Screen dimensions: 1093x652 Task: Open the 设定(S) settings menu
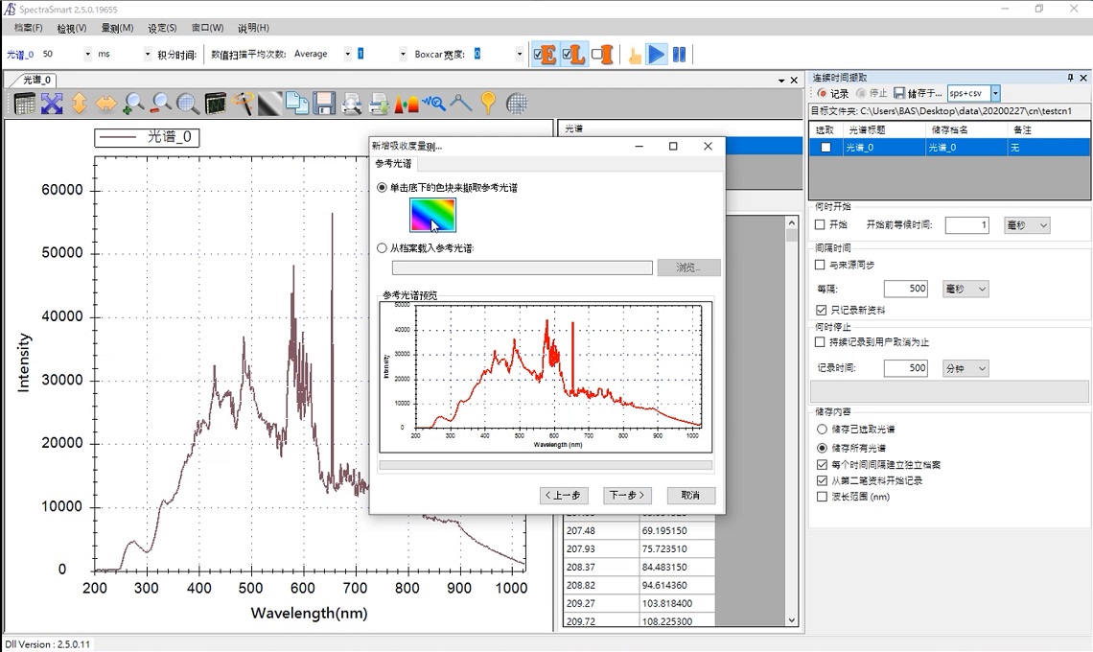(162, 28)
